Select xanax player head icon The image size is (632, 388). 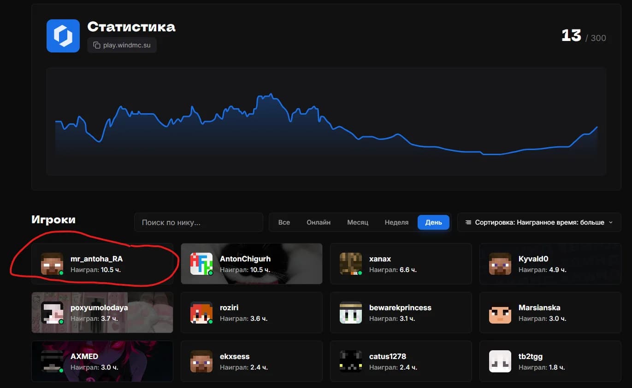tap(351, 264)
